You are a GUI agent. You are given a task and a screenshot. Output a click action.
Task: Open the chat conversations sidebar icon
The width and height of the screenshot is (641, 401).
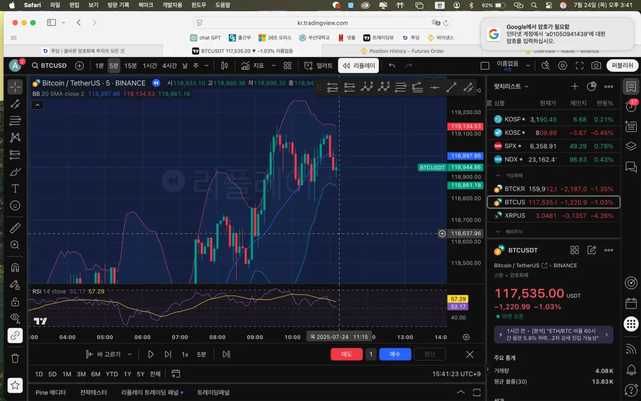click(631, 166)
